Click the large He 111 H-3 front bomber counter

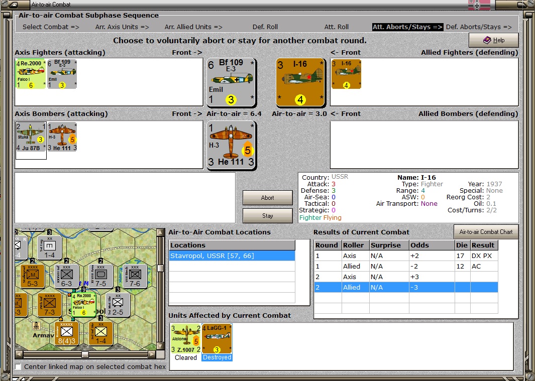coord(232,145)
